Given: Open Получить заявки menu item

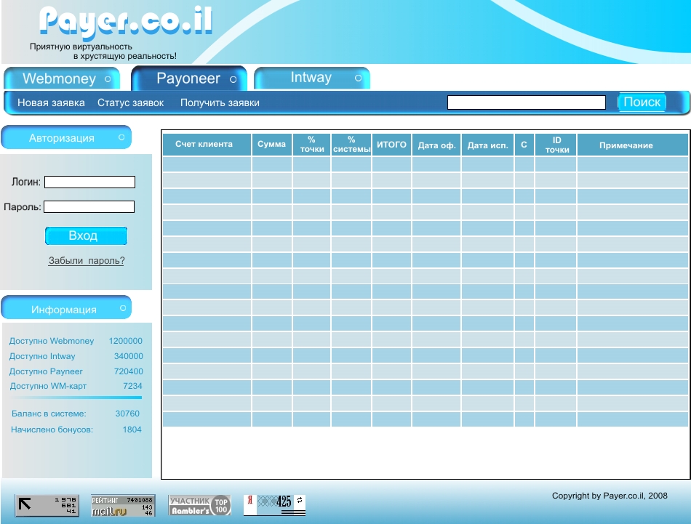Looking at the screenshot, I should click(x=220, y=102).
